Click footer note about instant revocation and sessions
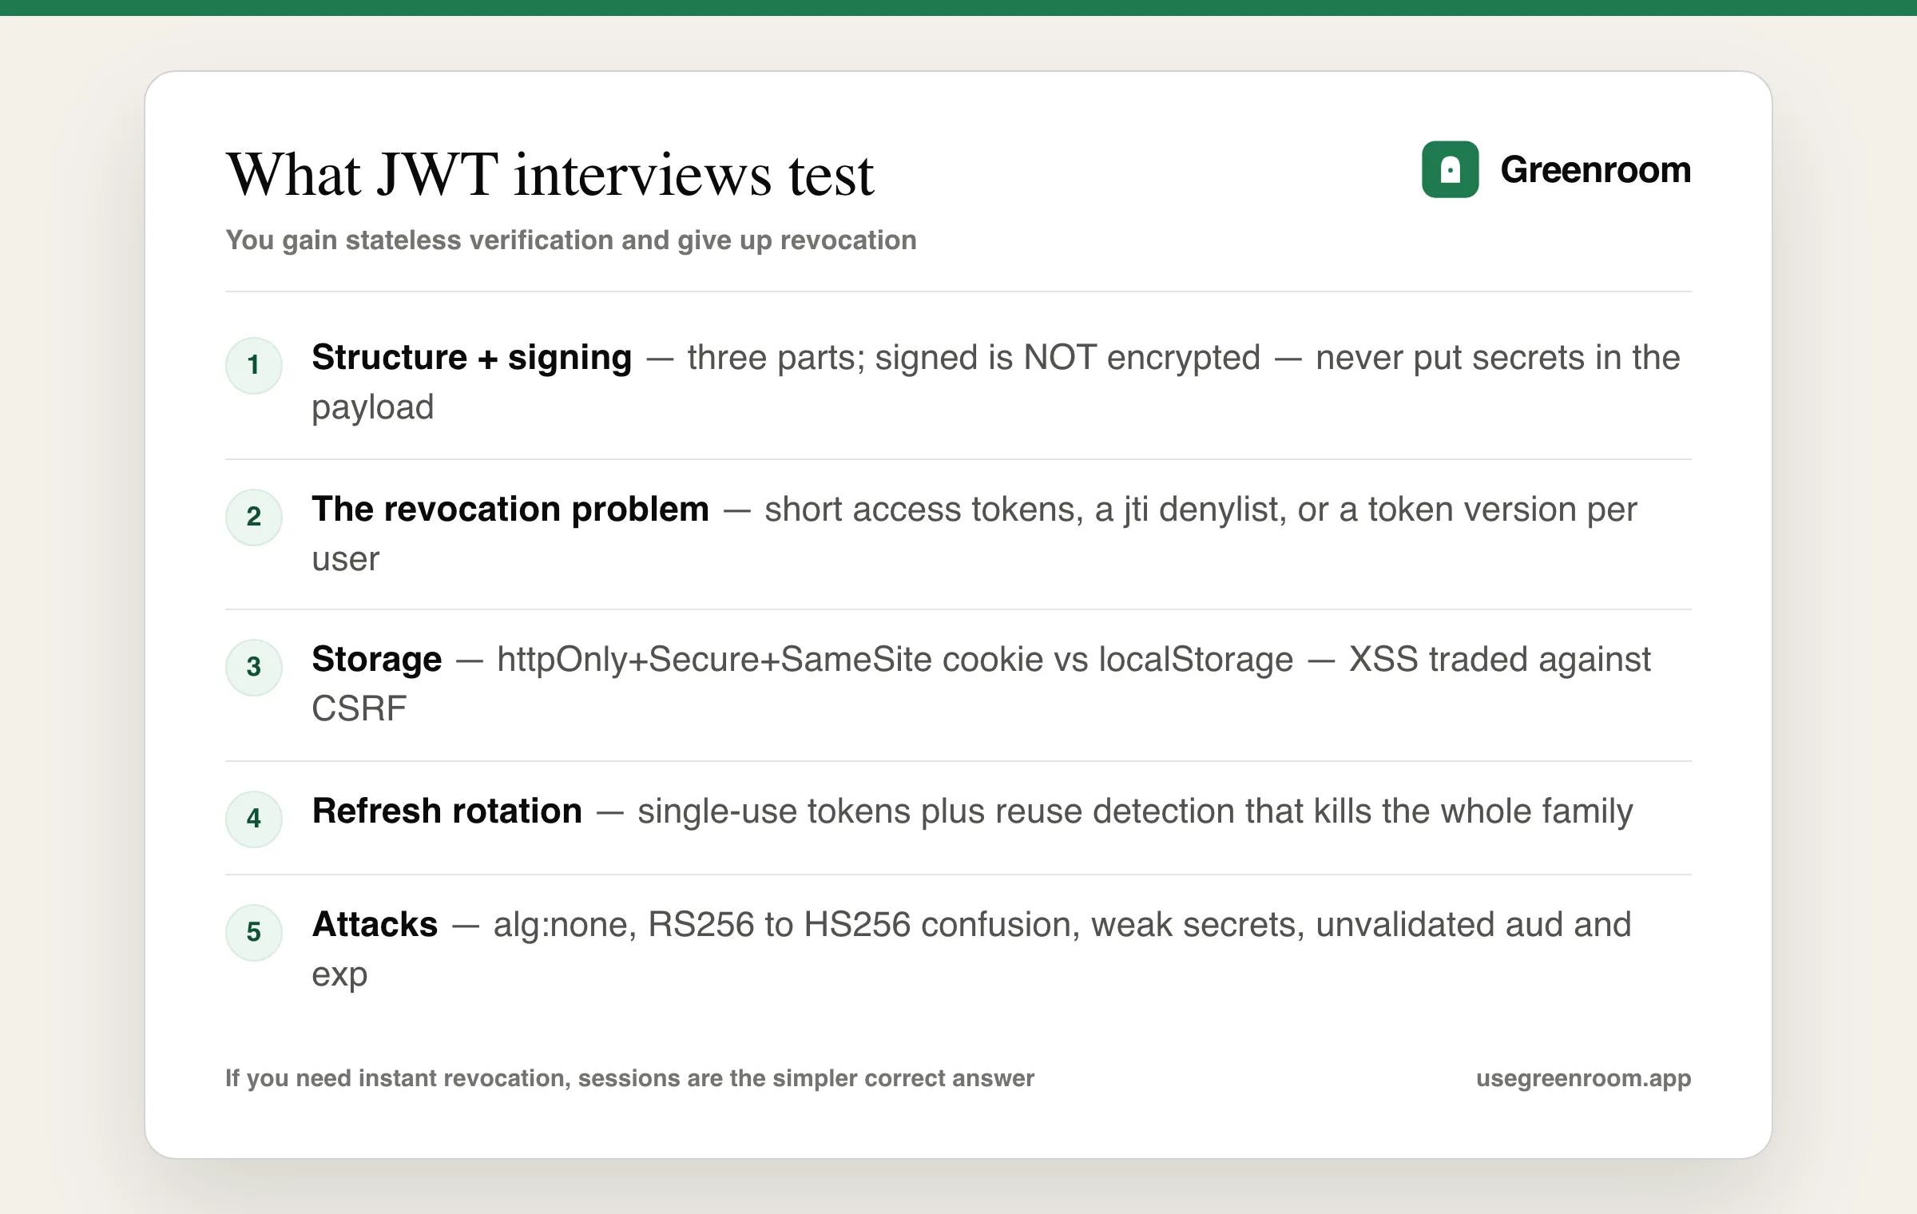Image resolution: width=1917 pixels, height=1214 pixels. 629,1078
